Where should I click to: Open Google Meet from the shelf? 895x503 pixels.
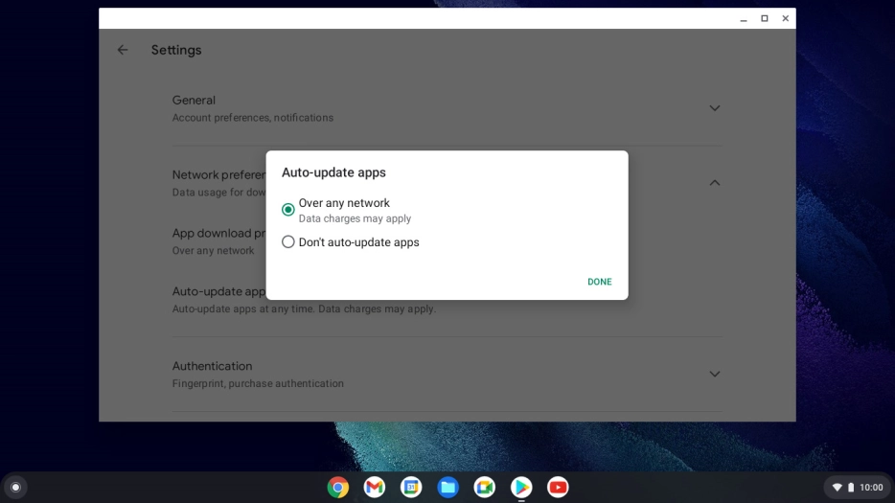pos(485,487)
